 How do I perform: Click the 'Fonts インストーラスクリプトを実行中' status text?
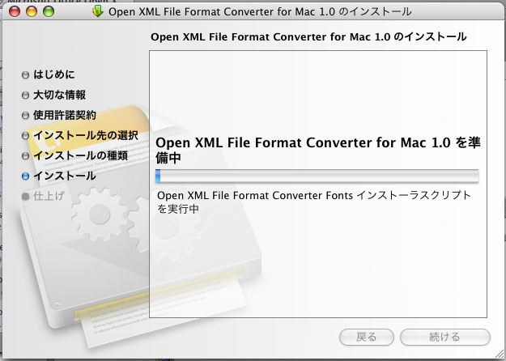click(x=314, y=202)
